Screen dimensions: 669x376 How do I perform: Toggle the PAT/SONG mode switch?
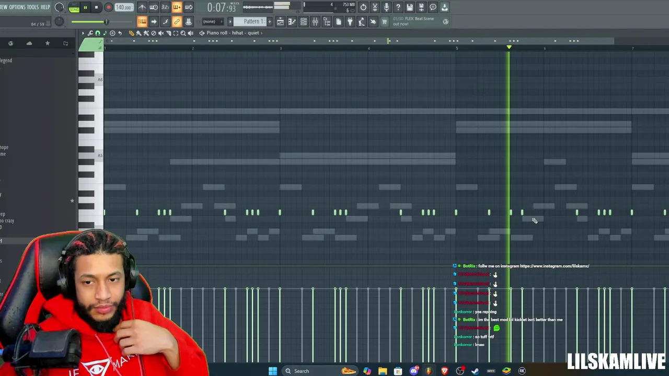(x=74, y=7)
